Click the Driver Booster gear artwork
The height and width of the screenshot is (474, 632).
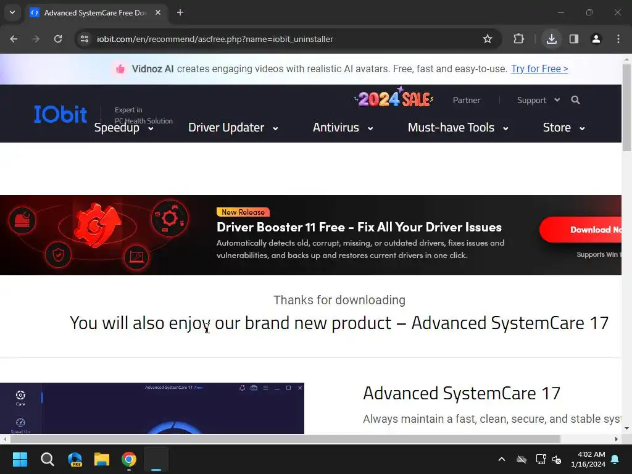pyautogui.click(x=97, y=225)
